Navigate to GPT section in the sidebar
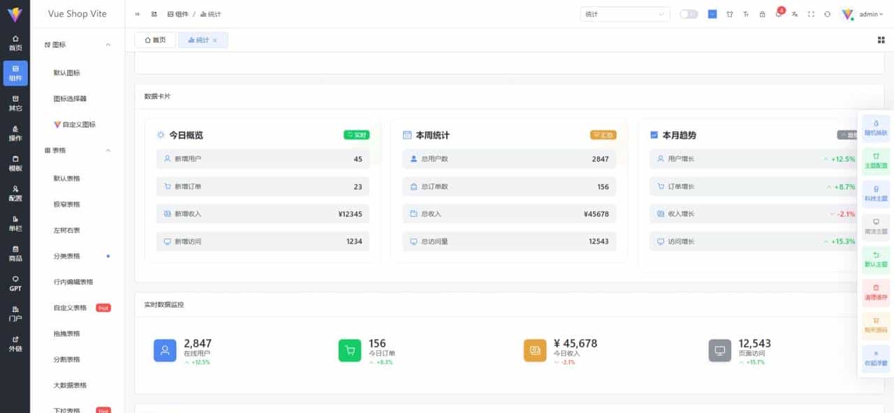The height and width of the screenshot is (413, 894). 16,282
